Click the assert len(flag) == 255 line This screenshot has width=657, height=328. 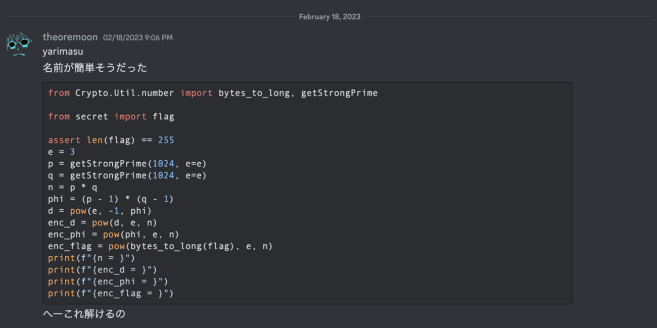tap(111, 140)
